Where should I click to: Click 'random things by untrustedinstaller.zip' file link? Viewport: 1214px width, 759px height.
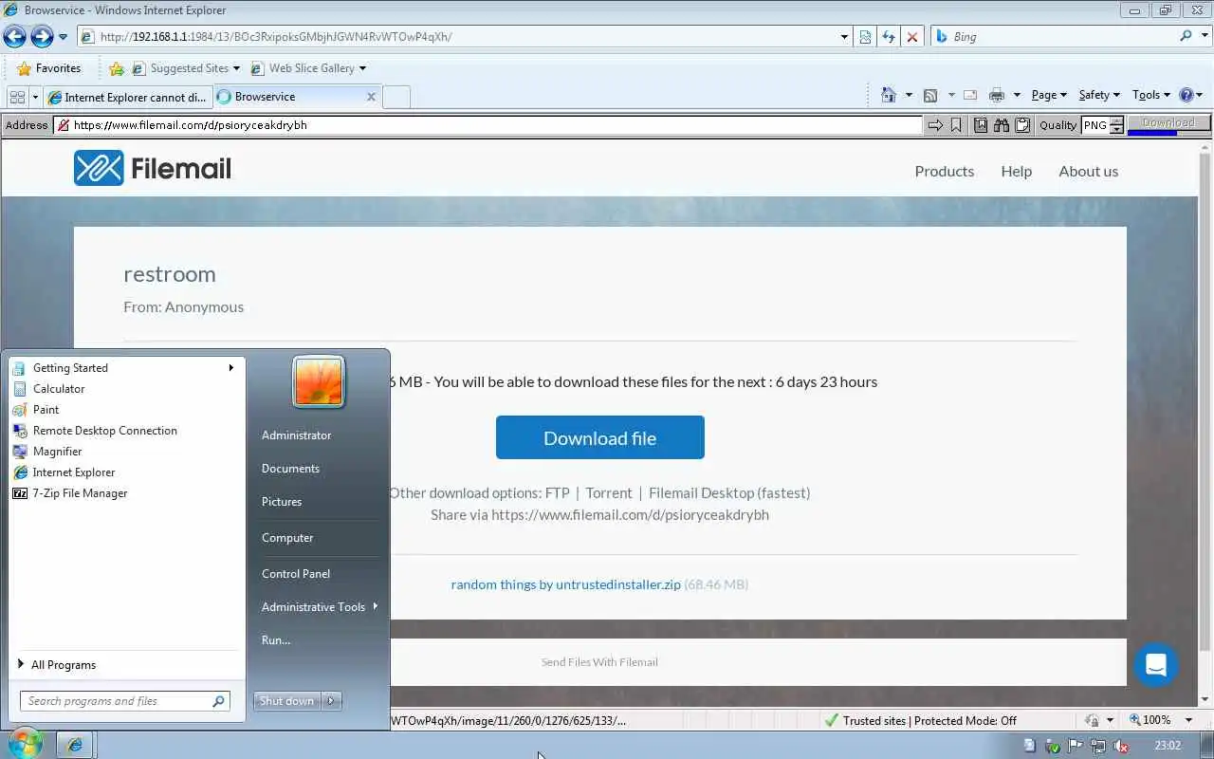(565, 584)
